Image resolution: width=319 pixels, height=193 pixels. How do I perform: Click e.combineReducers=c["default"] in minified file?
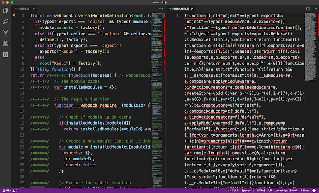click(221, 111)
